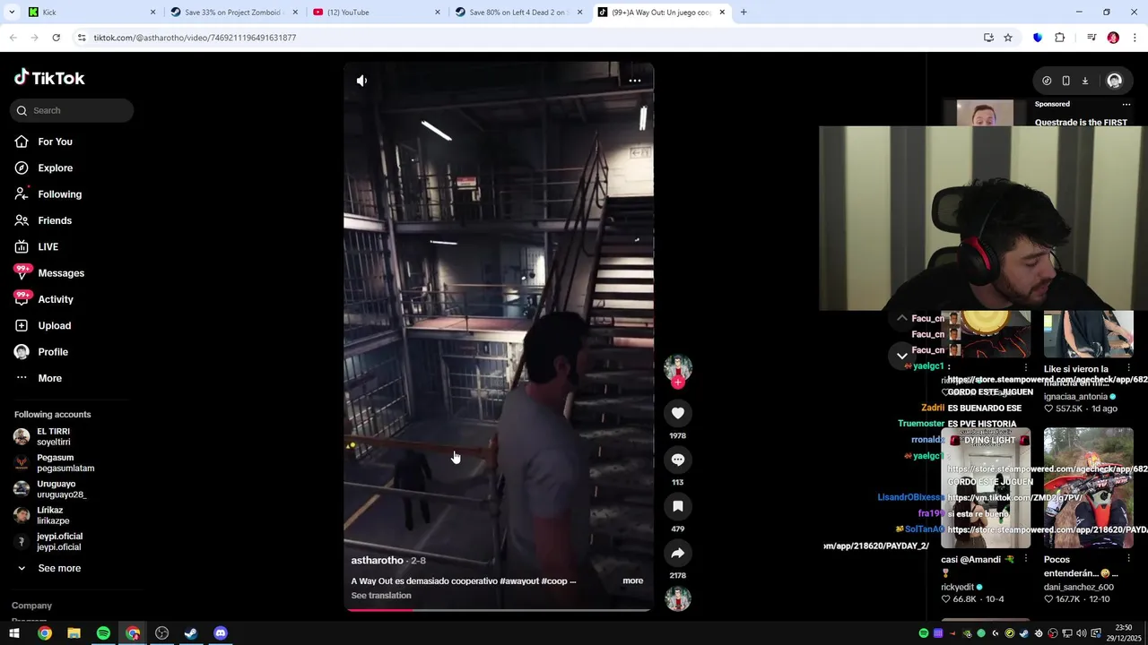The image size is (1148, 645).
Task: Expand See more following accounts
Action: (x=58, y=568)
